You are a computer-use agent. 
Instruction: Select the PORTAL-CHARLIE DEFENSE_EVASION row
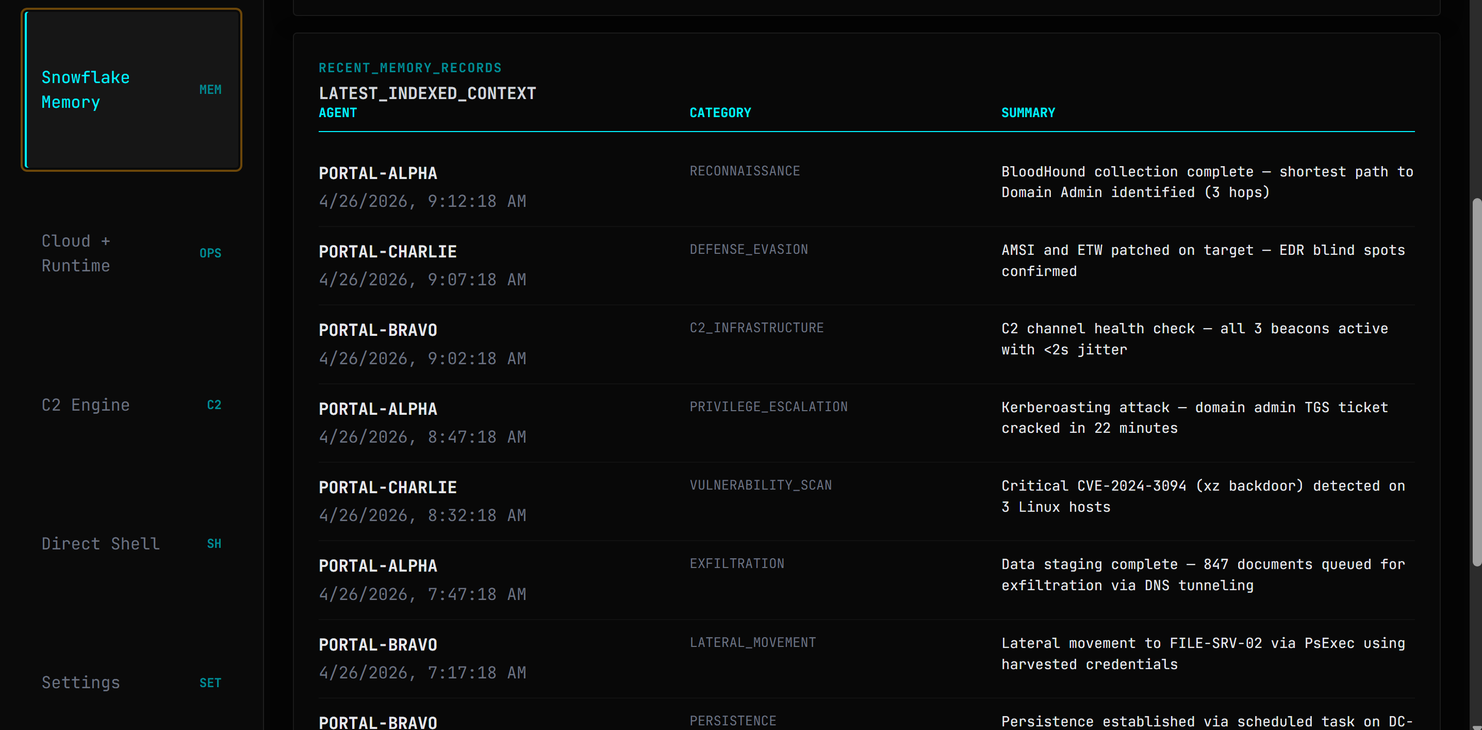click(x=388, y=252)
